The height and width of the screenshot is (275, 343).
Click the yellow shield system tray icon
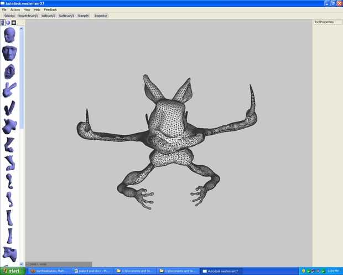click(303, 271)
